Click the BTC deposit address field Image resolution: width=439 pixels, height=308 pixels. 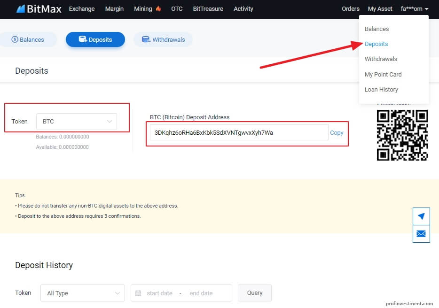(x=239, y=132)
